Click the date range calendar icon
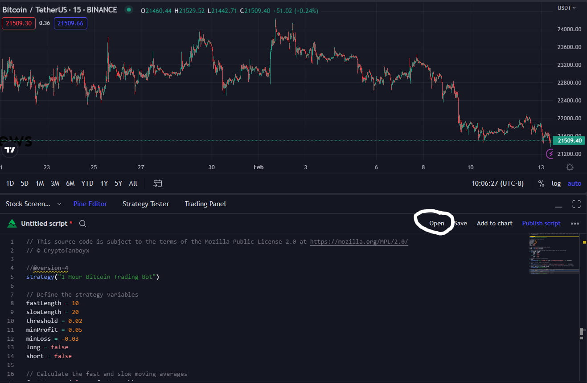The image size is (587, 383). 157,183
